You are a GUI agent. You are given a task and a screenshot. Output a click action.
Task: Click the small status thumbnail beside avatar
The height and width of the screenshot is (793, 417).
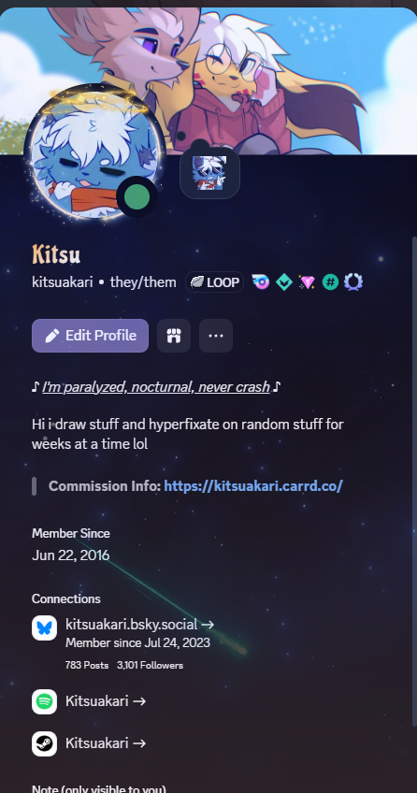(209, 173)
